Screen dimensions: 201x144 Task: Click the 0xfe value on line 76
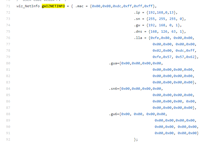pos(155,38)
